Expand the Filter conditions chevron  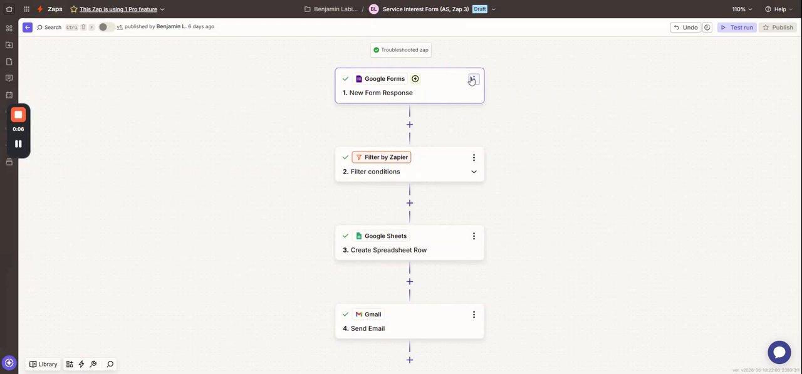(474, 172)
